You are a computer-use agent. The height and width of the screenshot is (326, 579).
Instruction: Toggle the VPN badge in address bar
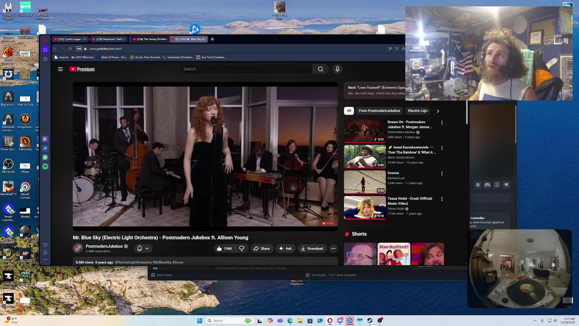(80, 48)
